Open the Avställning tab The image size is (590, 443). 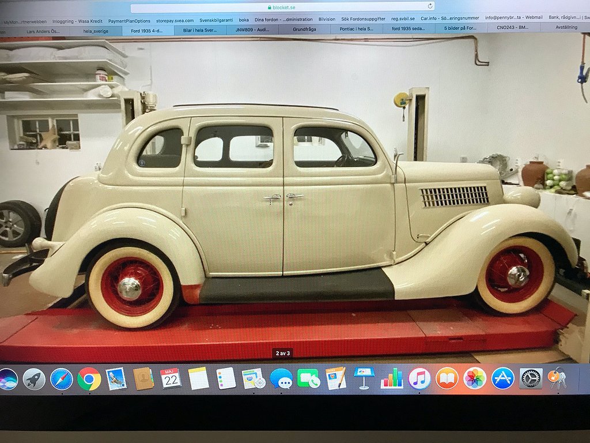568,27
